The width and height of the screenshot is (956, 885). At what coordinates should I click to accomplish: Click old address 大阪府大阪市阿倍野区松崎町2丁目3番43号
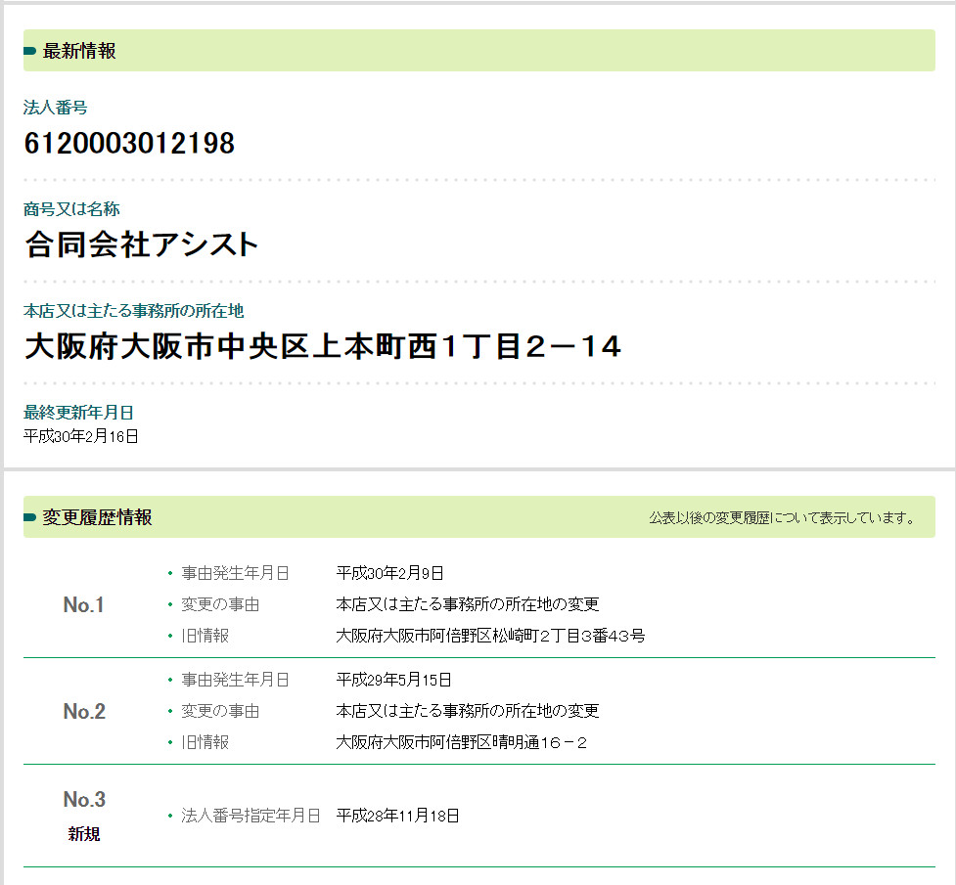coord(490,637)
